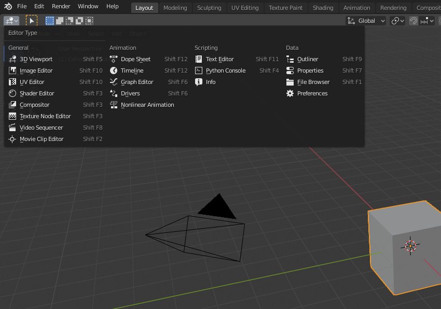The image size is (441, 309).
Task: Open the Render menu
Action: point(61,6)
